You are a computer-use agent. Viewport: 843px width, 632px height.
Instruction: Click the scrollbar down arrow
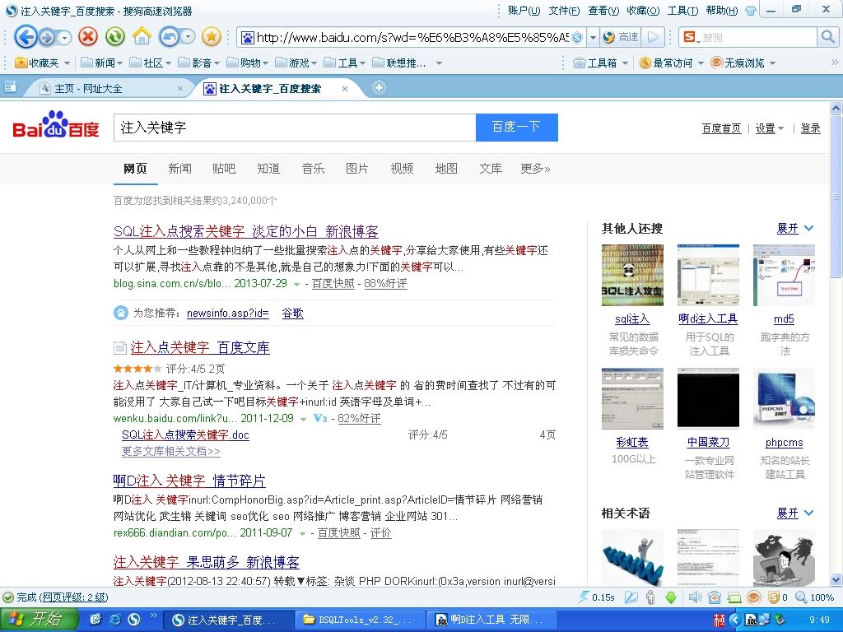836,580
